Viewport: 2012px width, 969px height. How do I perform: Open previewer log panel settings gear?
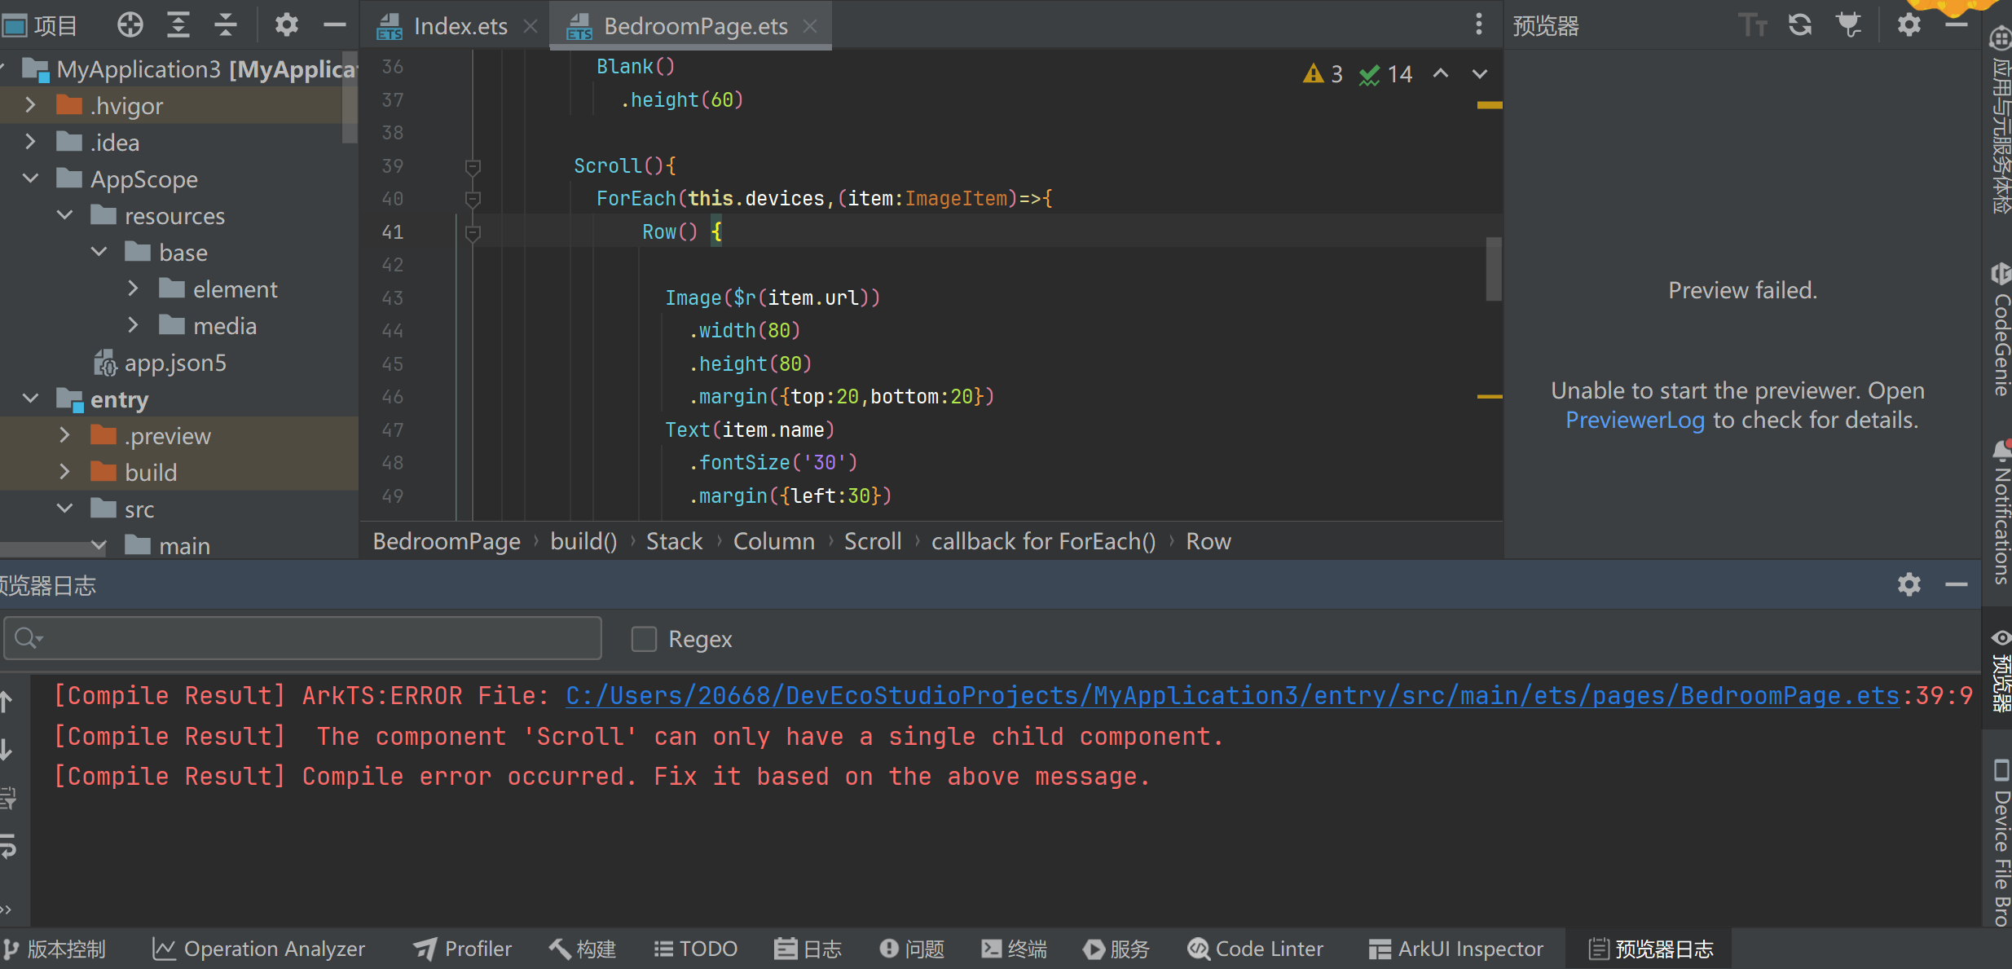[1909, 584]
